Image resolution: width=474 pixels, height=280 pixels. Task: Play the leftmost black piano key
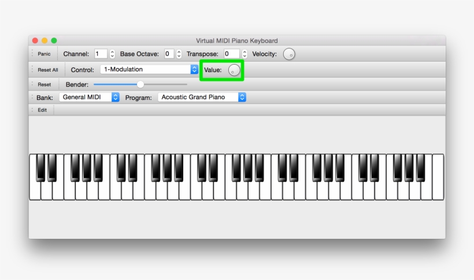click(x=40, y=167)
